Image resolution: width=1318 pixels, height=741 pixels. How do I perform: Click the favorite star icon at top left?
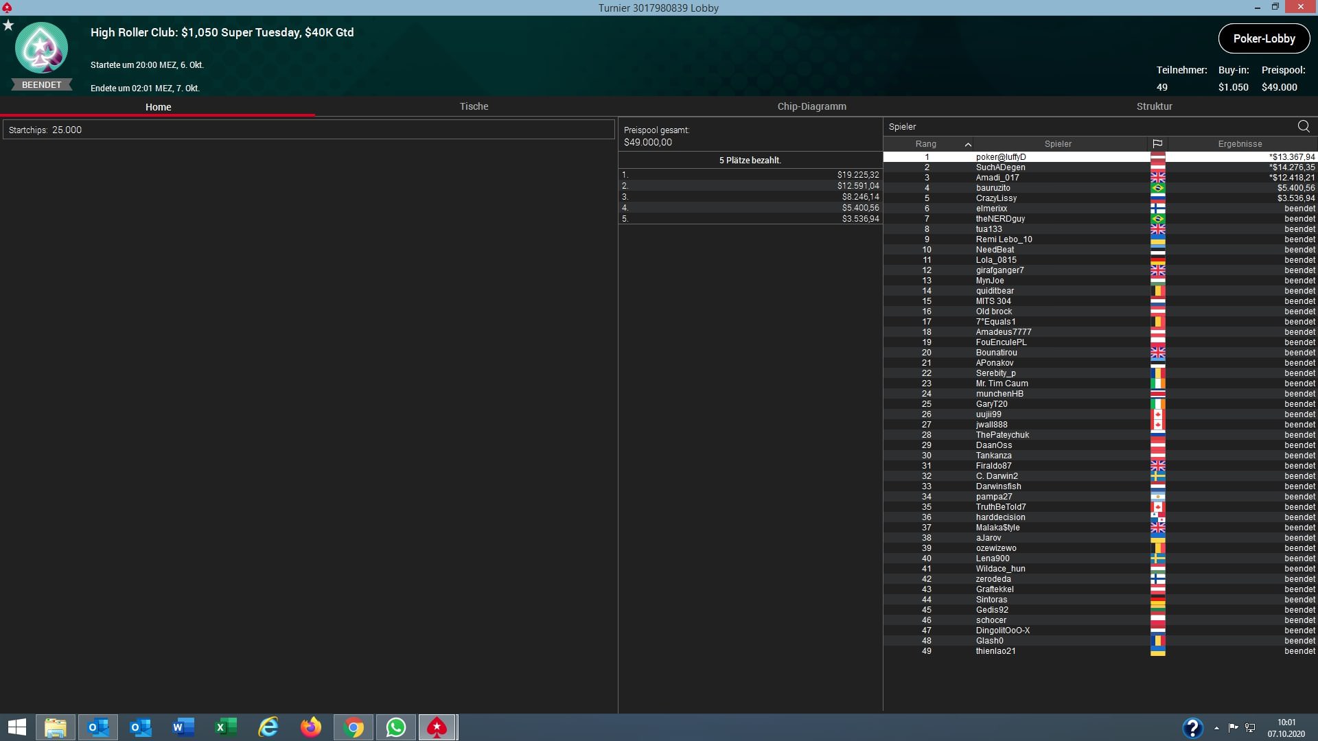(x=8, y=25)
